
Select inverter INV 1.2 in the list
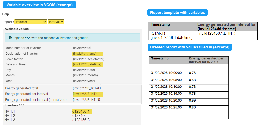click(x=9, y=116)
